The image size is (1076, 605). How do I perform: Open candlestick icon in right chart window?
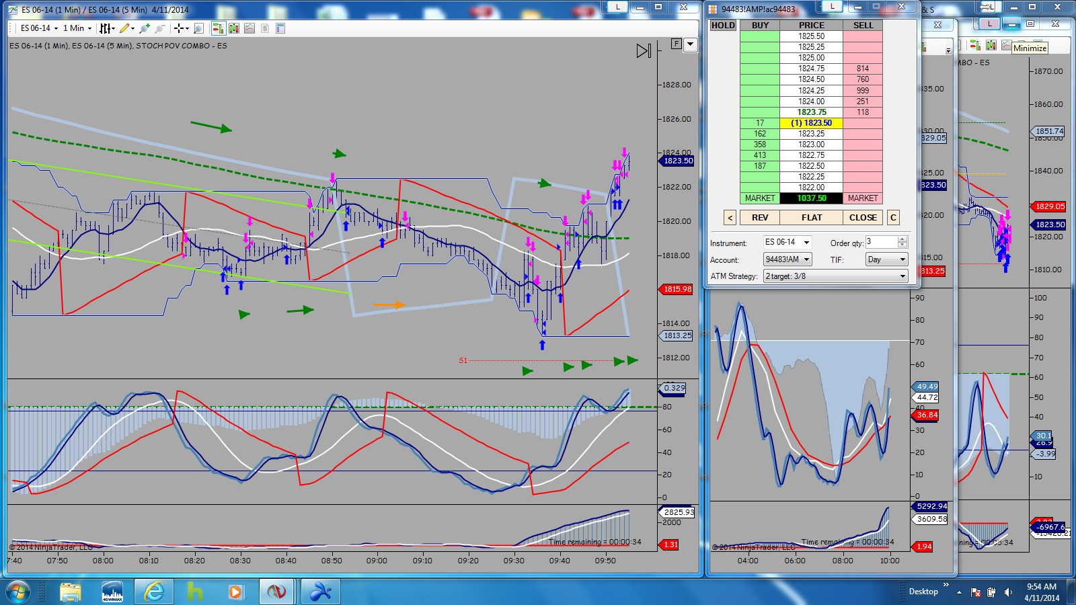point(991,45)
